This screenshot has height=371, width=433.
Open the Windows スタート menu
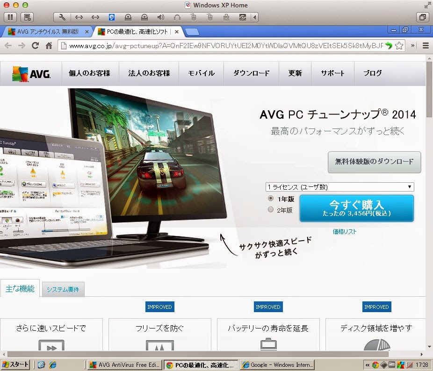[15, 365]
